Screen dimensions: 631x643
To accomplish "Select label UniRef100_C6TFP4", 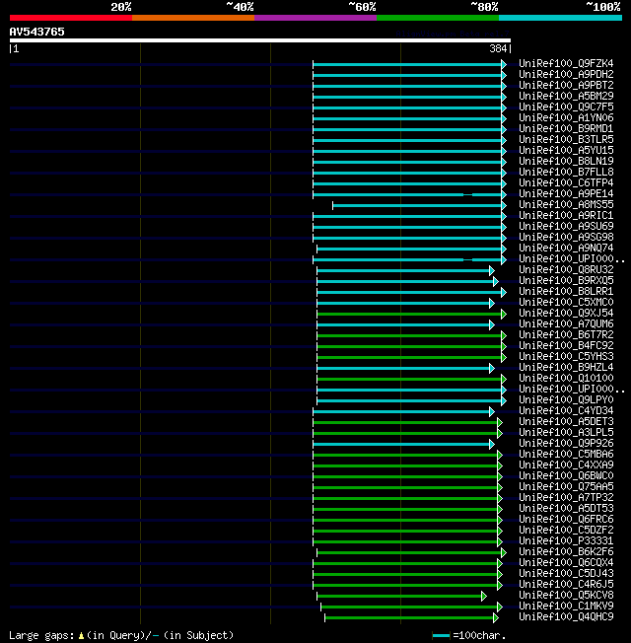I will tap(566, 182).
